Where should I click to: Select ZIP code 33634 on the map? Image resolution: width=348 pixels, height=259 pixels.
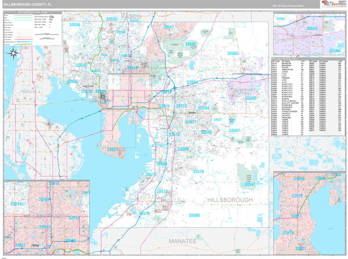100,92
